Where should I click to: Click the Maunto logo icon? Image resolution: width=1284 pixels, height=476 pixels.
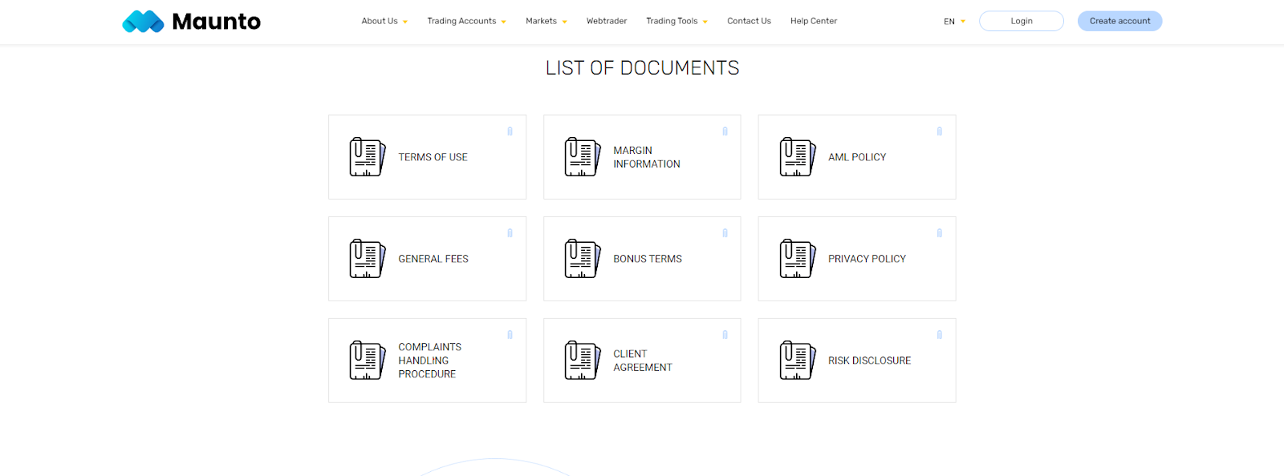coord(143,22)
